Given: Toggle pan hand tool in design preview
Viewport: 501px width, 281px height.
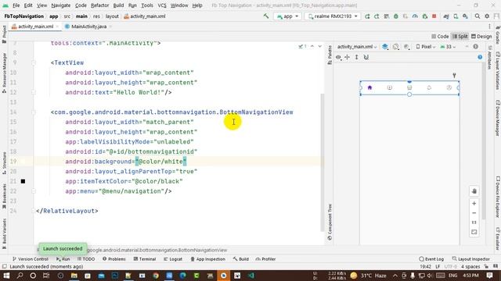Looking at the screenshot, I should (474, 191).
